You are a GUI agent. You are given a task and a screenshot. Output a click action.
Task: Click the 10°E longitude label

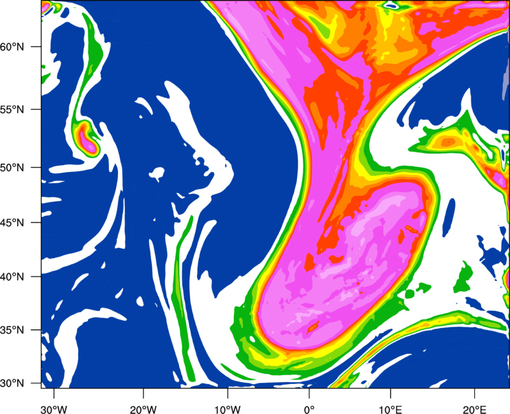click(390, 410)
